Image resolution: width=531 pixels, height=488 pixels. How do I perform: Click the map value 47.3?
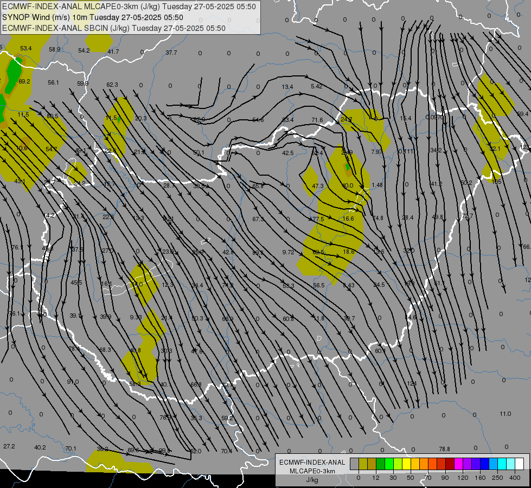318,186
